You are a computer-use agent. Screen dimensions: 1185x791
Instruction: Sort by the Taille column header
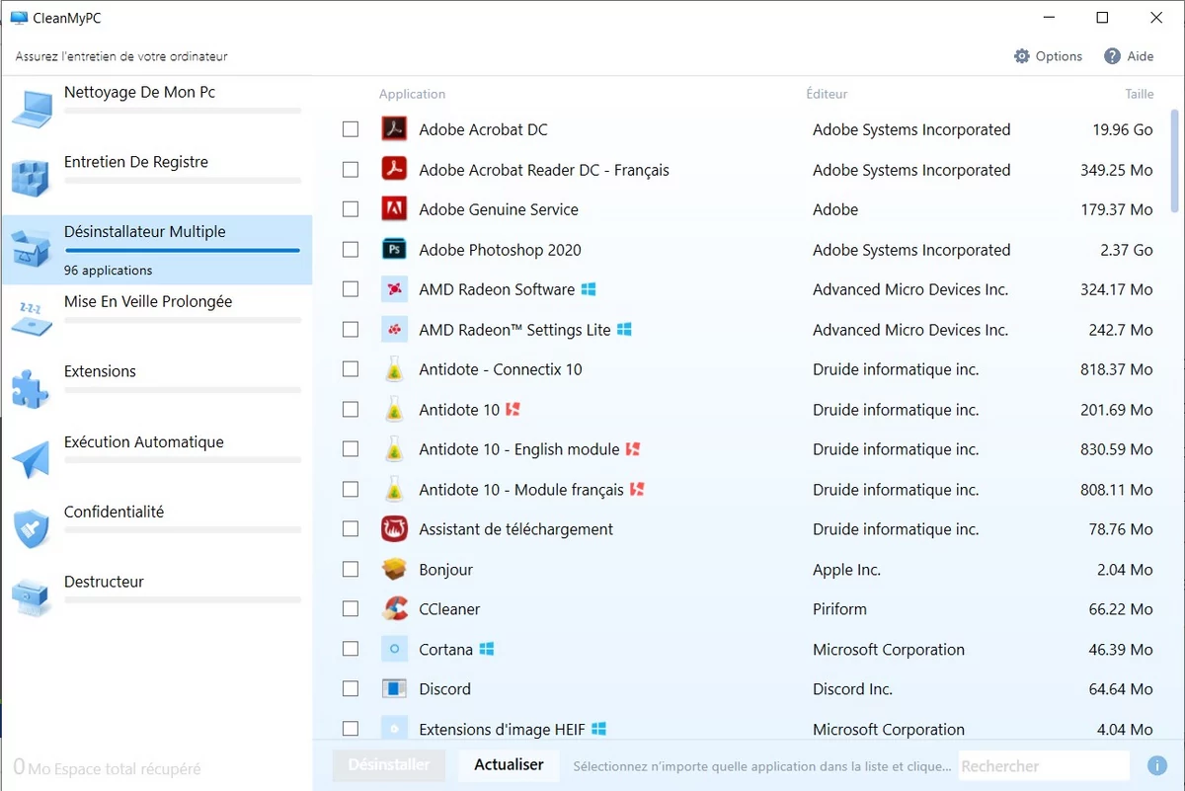click(1140, 94)
